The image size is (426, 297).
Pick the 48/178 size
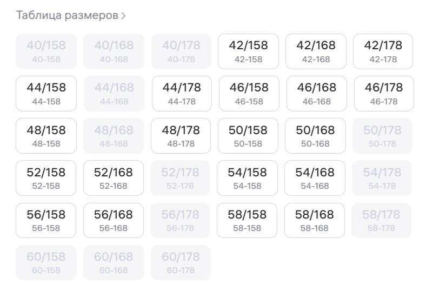pos(181,136)
